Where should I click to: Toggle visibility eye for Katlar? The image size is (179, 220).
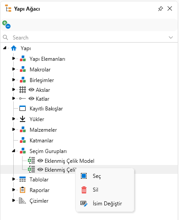(x=31, y=98)
